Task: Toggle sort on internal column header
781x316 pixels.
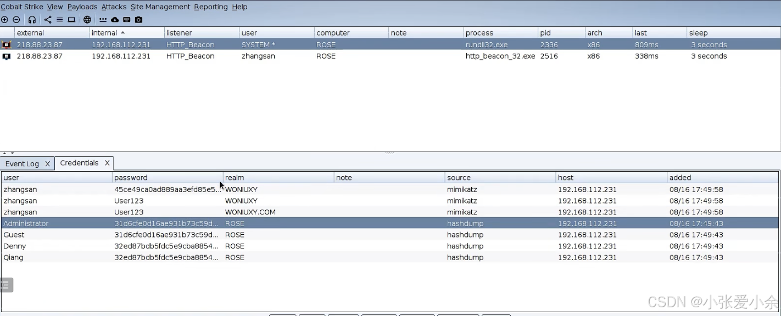Action: (126, 33)
